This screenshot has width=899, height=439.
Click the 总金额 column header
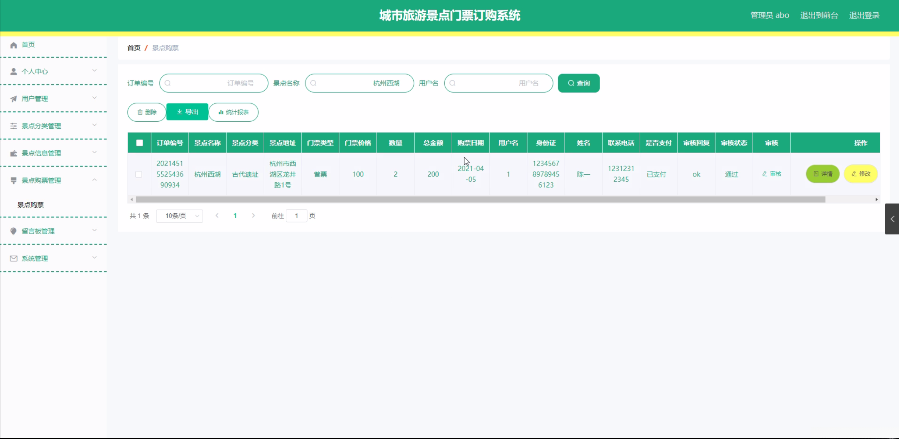click(x=433, y=143)
